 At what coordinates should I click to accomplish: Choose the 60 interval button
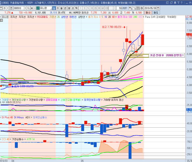click(103, 8)
